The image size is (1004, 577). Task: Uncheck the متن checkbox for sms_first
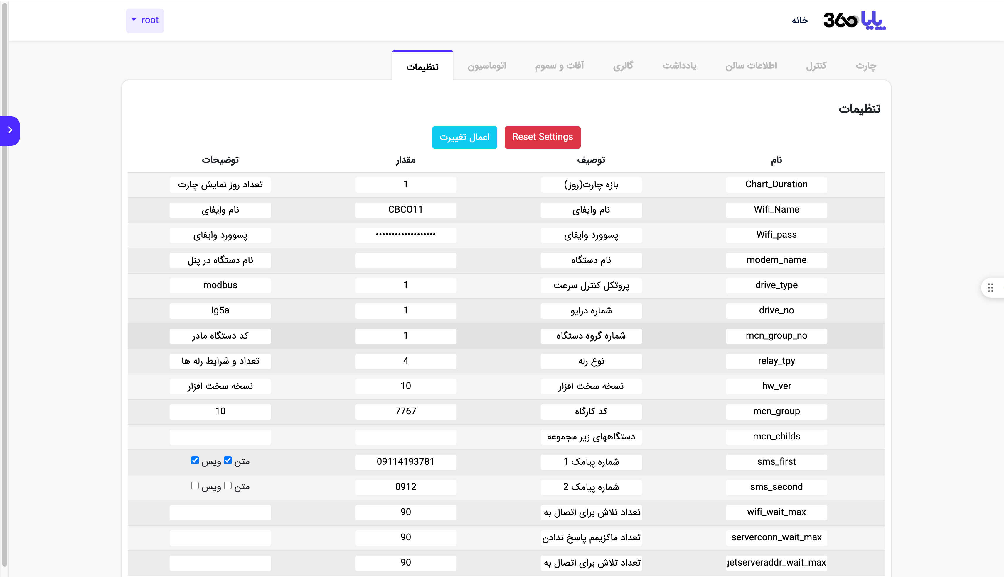tap(228, 461)
